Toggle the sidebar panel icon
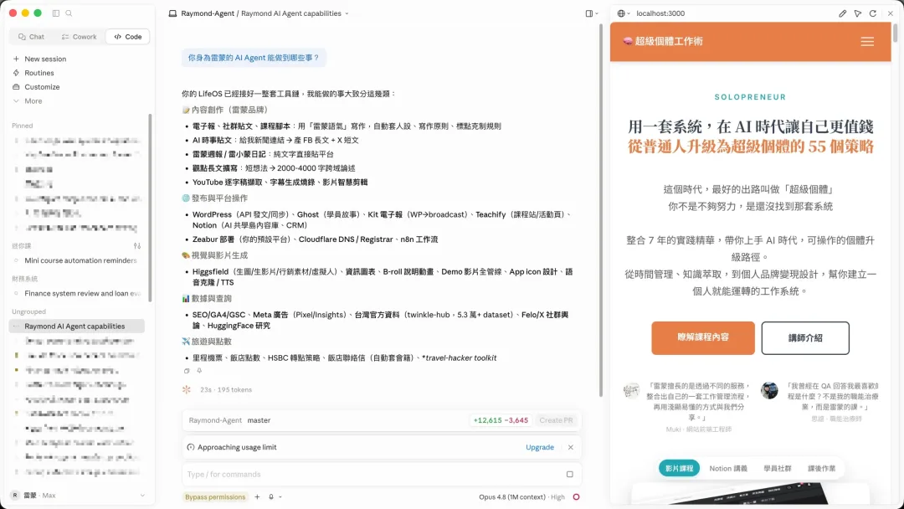The image size is (904, 509). pos(56,13)
